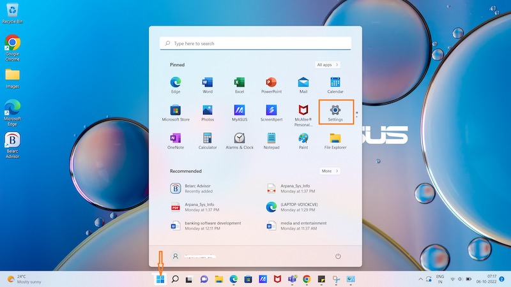Open banking software development document
Viewport: 511px width, 287px height.
tap(206, 226)
